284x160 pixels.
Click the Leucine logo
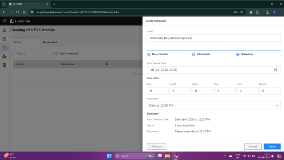click(20, 21)
